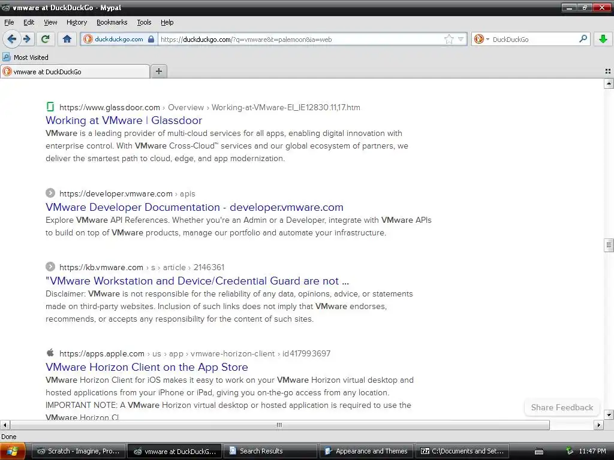Click the Done status bar text
Image resolution: width=614 pixels, height=460 pixels.
(x=8, y=437)
